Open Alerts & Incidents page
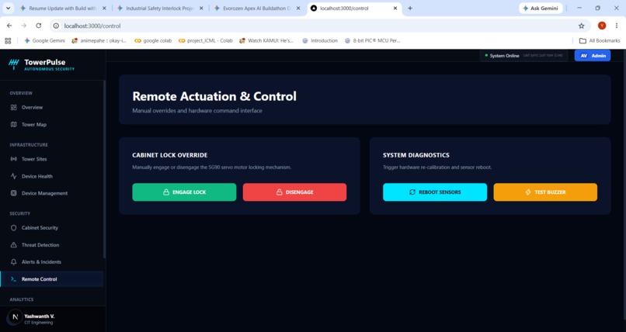Screen dimensions: 626x332 (52, 262)
